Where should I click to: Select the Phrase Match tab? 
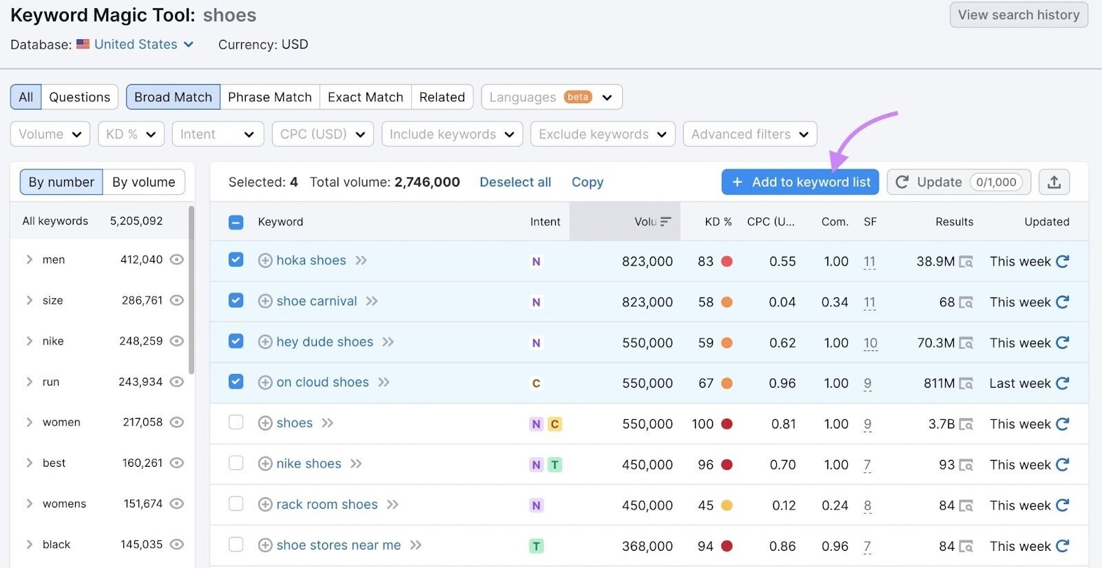[270, 97]
